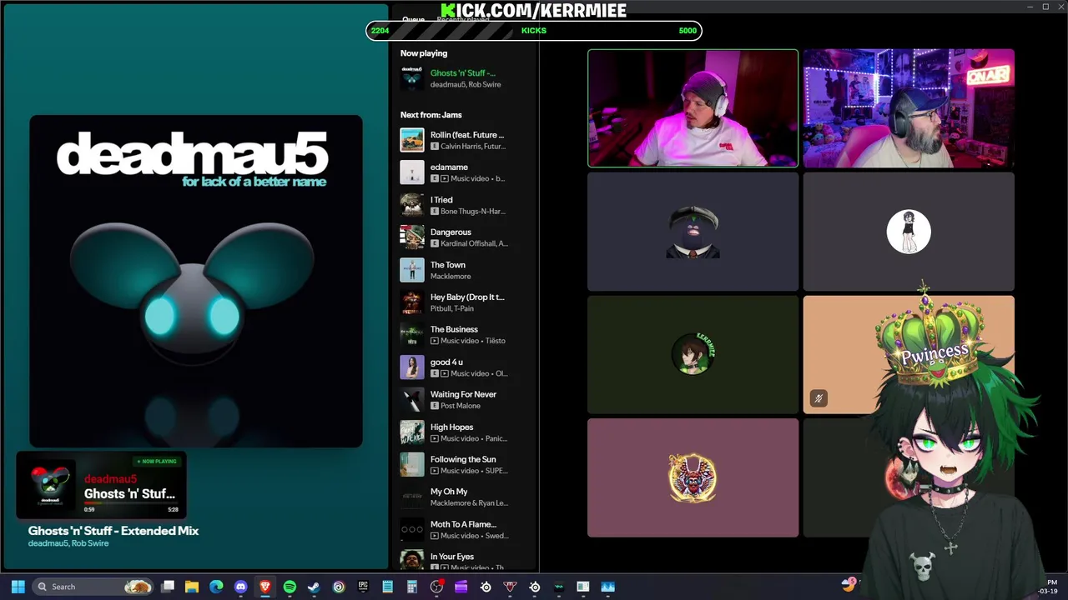1068x600 pixels.
Task: Switch to the Queue tab
Action: click(x=413, y=19)
